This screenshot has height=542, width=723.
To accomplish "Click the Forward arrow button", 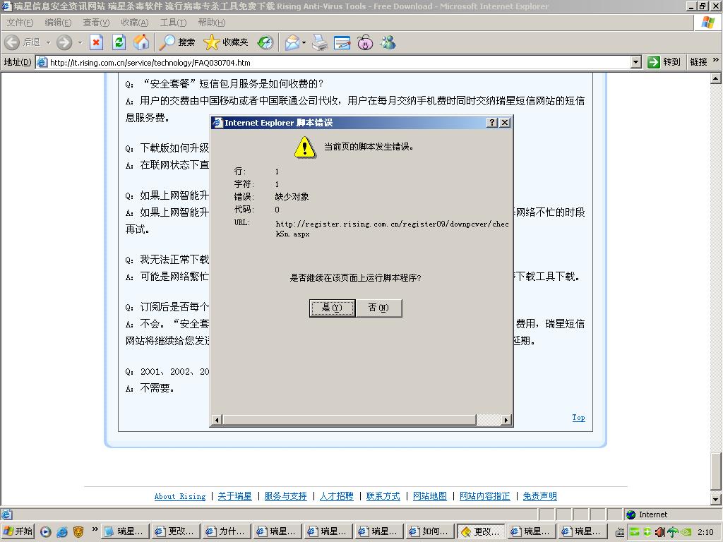I will pos(64,42).
